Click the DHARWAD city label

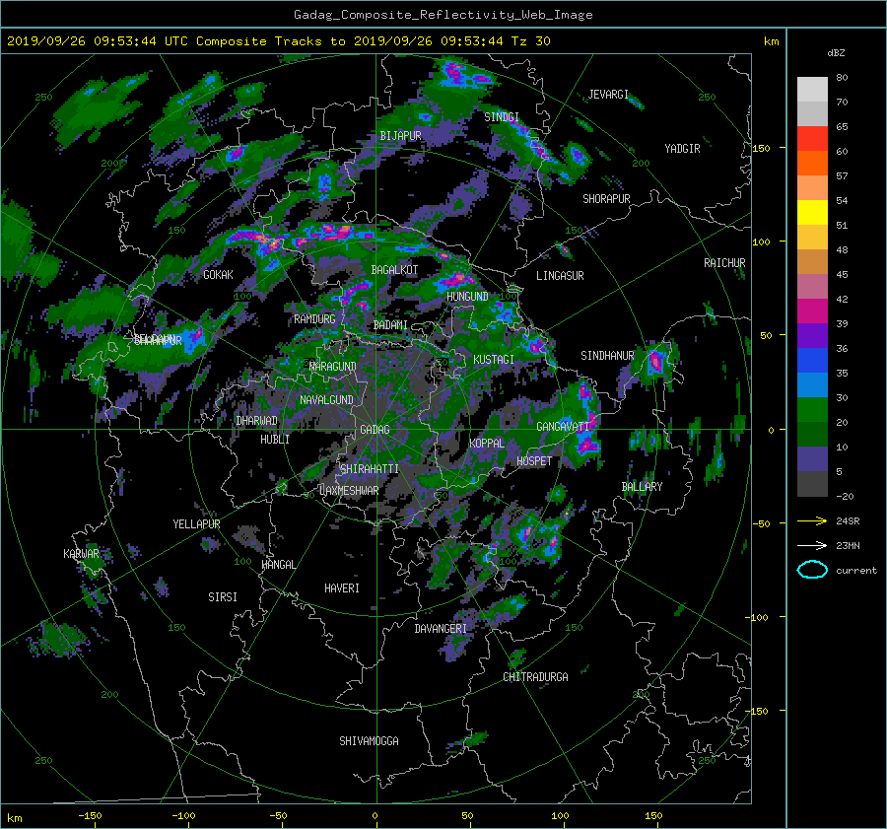click(x=256, y=421)
